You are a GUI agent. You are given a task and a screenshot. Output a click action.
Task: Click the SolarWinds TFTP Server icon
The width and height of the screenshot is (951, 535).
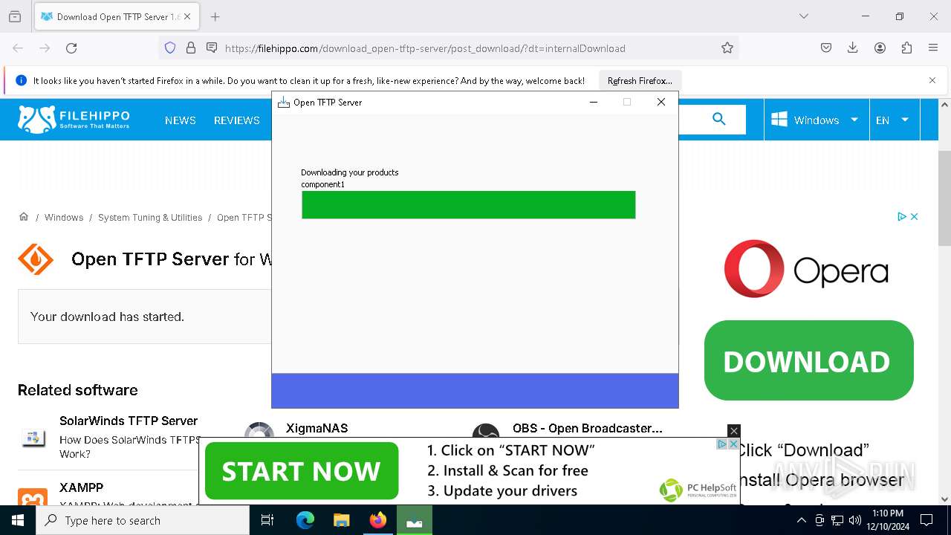(x=33, y=437)
